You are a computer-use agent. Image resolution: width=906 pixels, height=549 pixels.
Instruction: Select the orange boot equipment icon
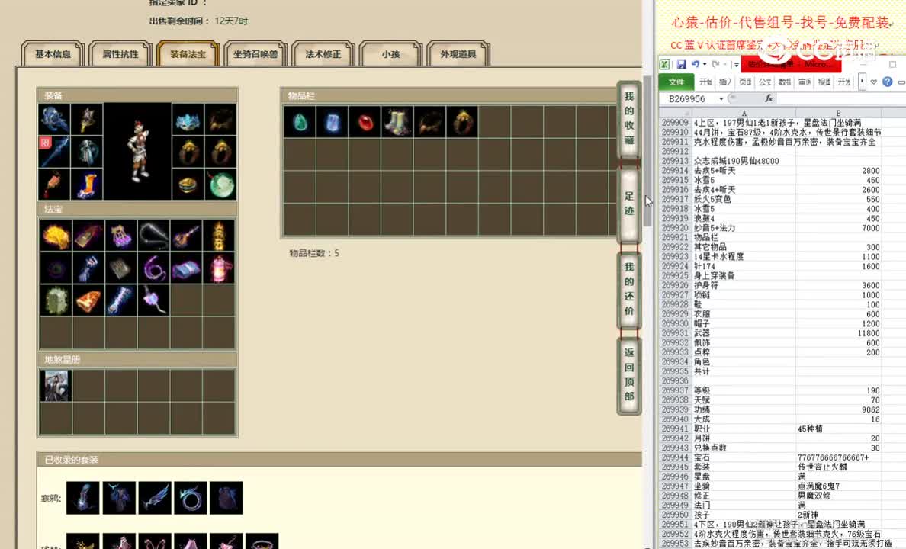(87, 185)
